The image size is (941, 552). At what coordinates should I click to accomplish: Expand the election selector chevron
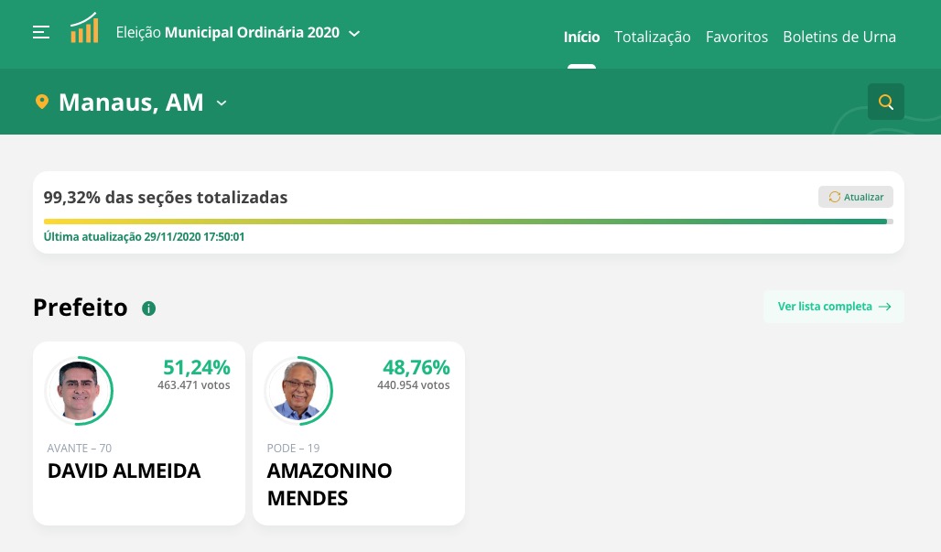pos(354,34)
